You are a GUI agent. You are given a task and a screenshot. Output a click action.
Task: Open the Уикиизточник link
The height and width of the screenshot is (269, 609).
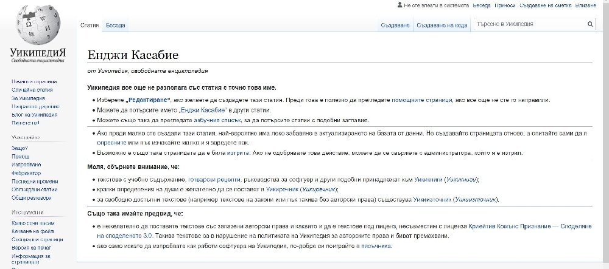432,200
